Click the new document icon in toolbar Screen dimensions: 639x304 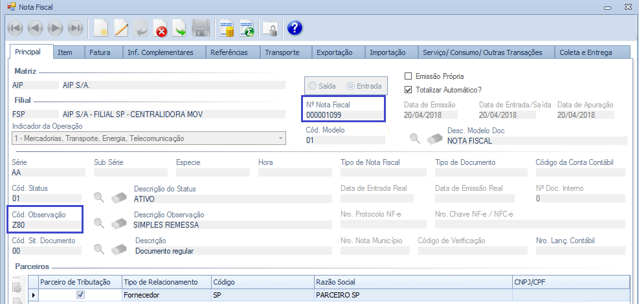pyautogui.click(x=101, y=28)
